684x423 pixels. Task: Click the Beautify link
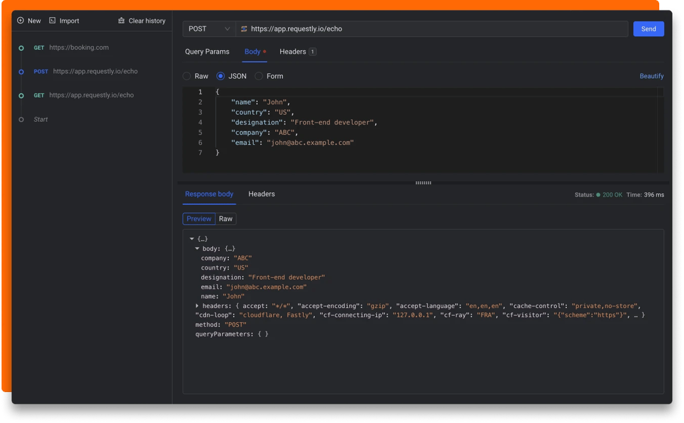652,76
